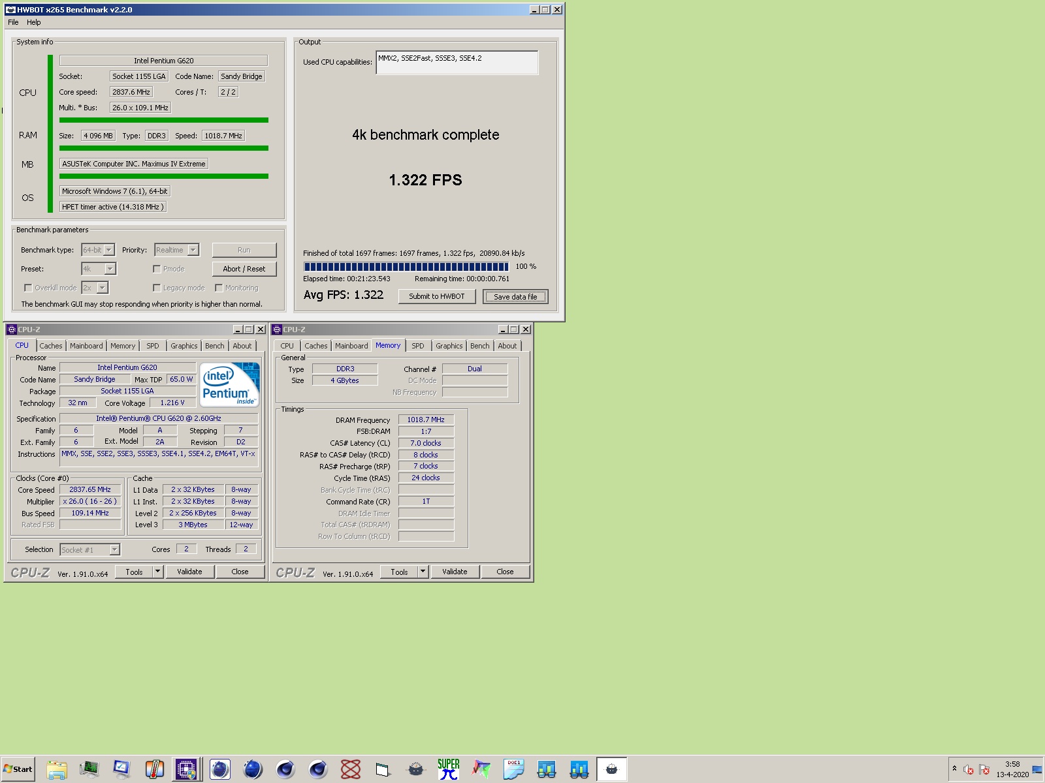Screen dimensions: 1045x783
Task: Click the HWBOT x265 Benchmark title bar icon
Action: [10, 10]
